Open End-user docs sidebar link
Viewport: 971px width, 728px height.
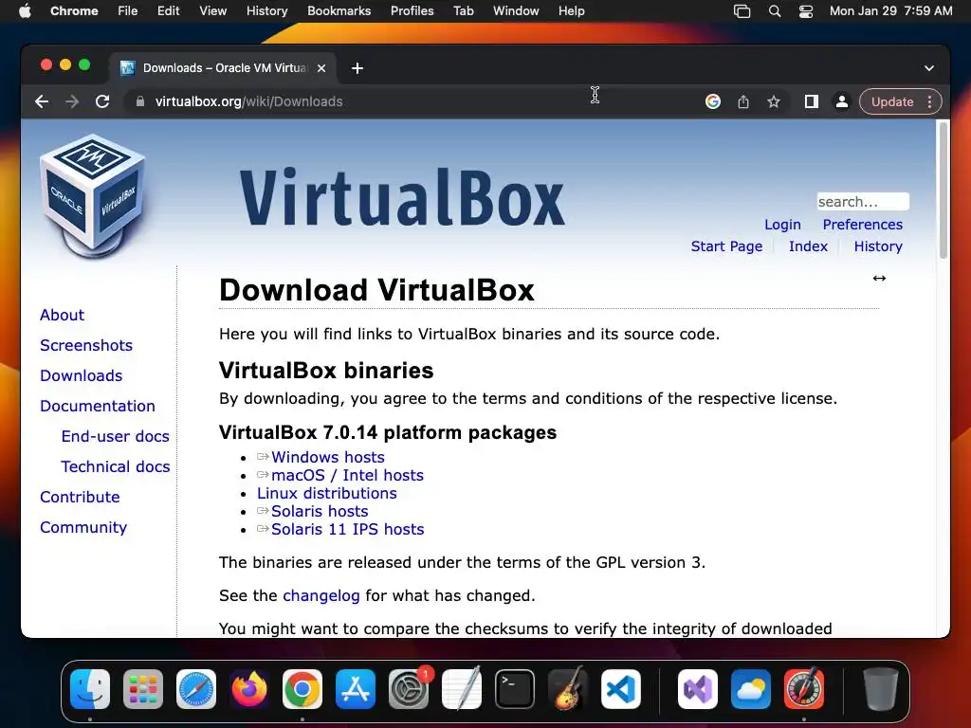[x=115, y=436]
